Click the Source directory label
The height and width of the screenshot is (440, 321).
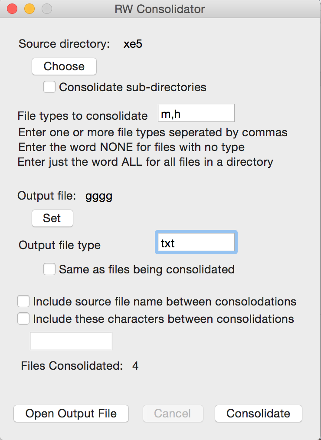point(64,44)
